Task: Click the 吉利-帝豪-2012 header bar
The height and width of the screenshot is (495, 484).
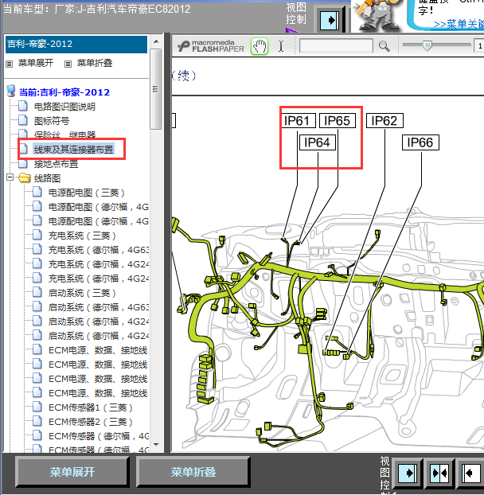Action: pyautogui.click(x=76, y=45)
